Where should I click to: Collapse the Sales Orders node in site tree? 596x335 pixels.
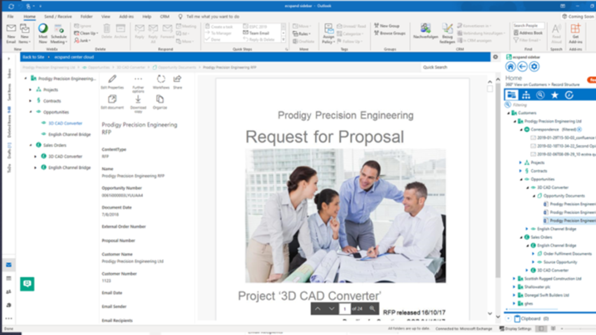(x=31, y=145)
